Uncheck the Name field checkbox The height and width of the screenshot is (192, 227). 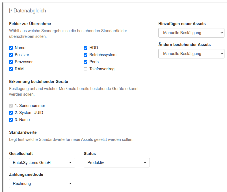[11, 48]
